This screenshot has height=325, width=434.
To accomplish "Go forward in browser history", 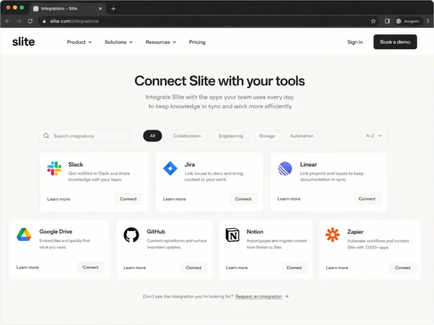I will (x=19, y=21).
